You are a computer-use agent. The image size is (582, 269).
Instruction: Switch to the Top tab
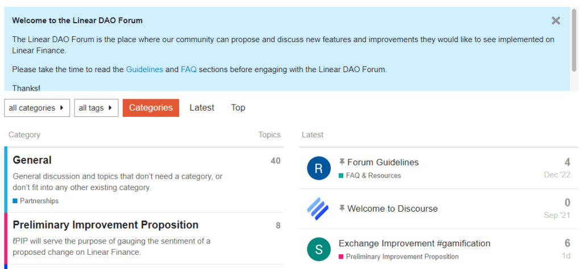(238, 108)
